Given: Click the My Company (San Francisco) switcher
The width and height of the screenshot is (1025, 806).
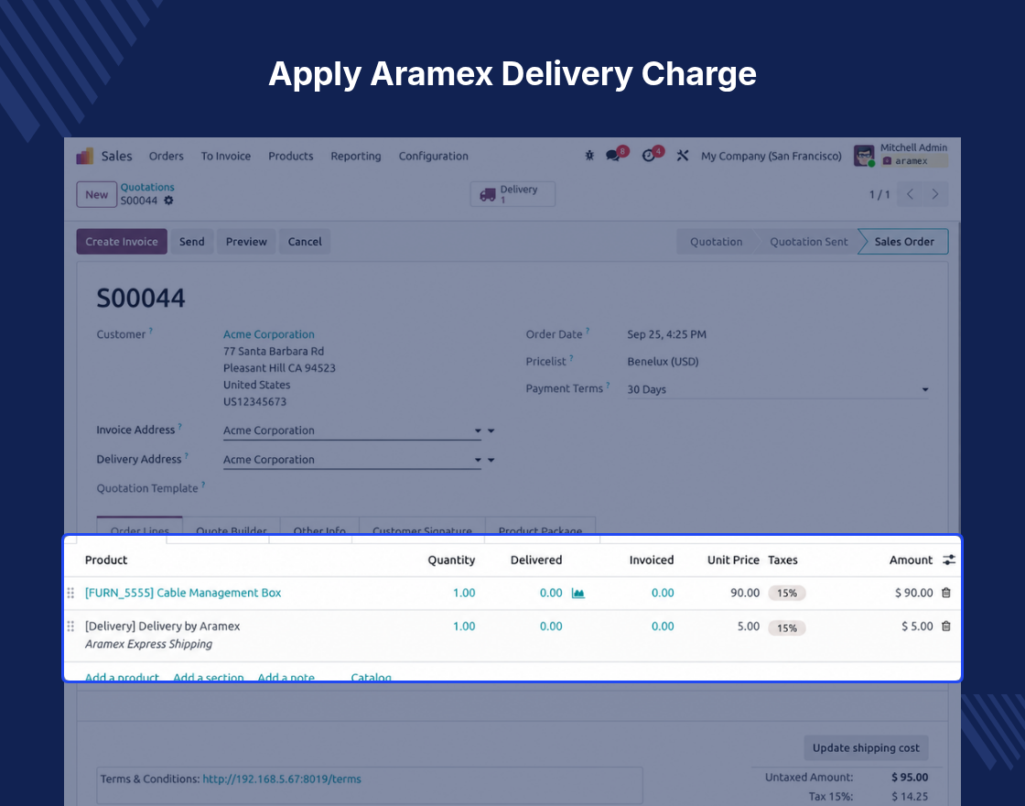Looking at the screenshot, I should click(771, 156).
